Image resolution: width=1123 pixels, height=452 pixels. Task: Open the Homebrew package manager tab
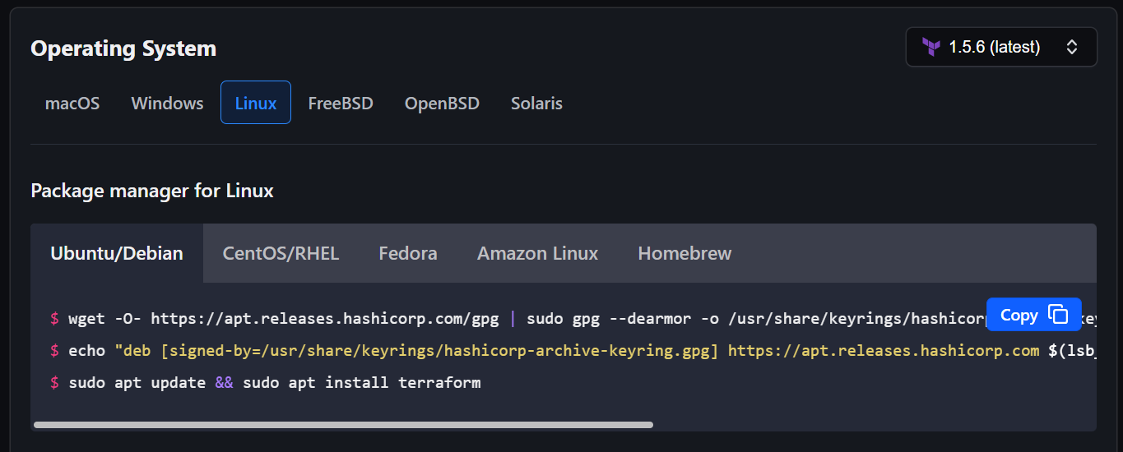click(x=684, y=253)
